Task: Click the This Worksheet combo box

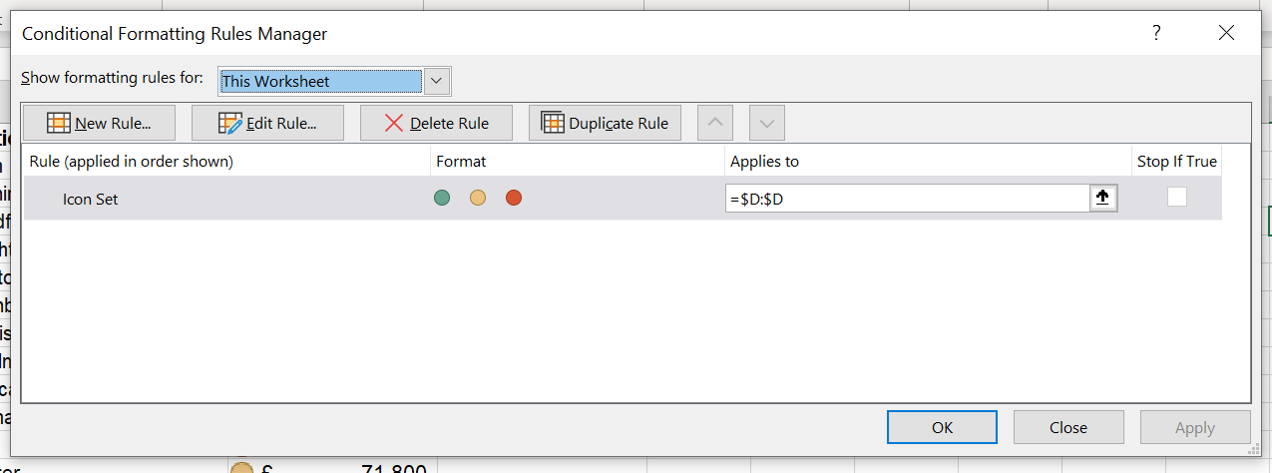Action: 320,81
